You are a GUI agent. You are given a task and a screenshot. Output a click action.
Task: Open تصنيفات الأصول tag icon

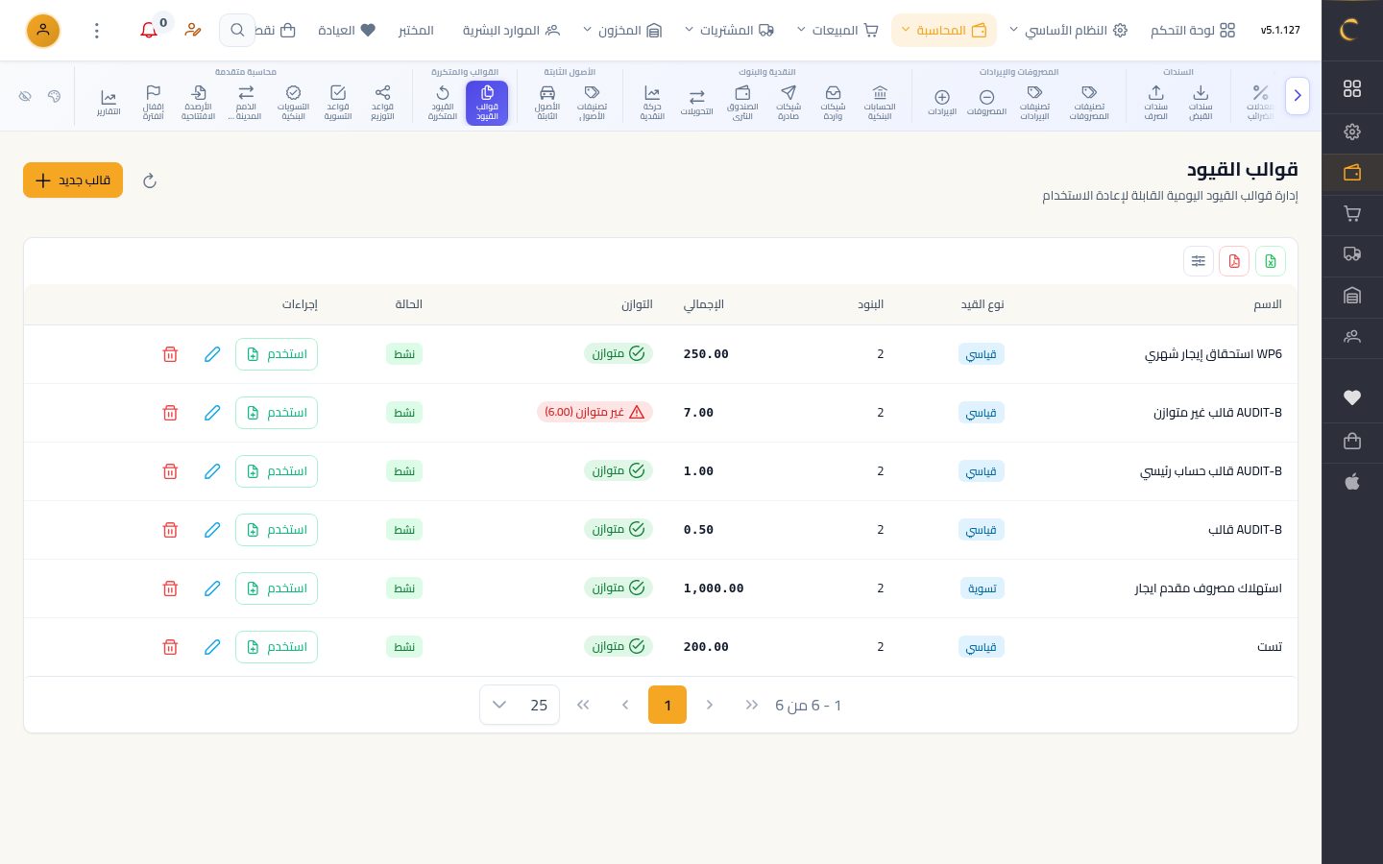592,103
